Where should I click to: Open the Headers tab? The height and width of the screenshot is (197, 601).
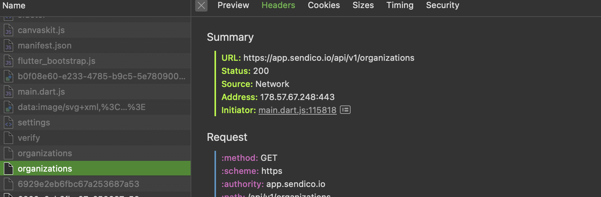(278, 5)
